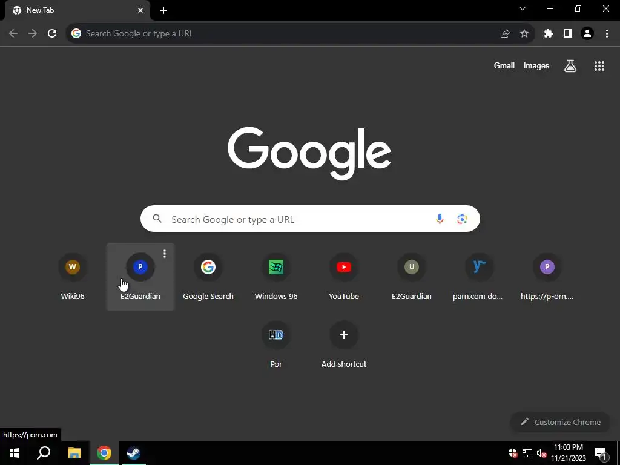The height and width of the screenshot is (465, 620).
Task: Click the search box on the page
Action: (x=310, y=219)
